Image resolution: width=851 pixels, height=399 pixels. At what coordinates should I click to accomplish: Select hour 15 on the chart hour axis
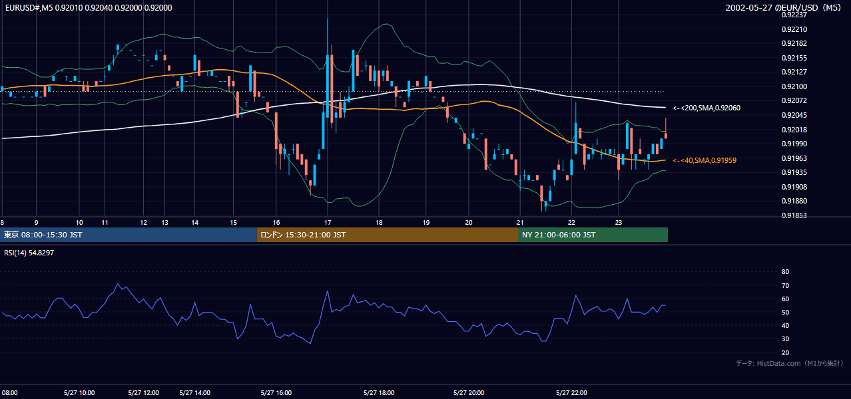(234, 222)
